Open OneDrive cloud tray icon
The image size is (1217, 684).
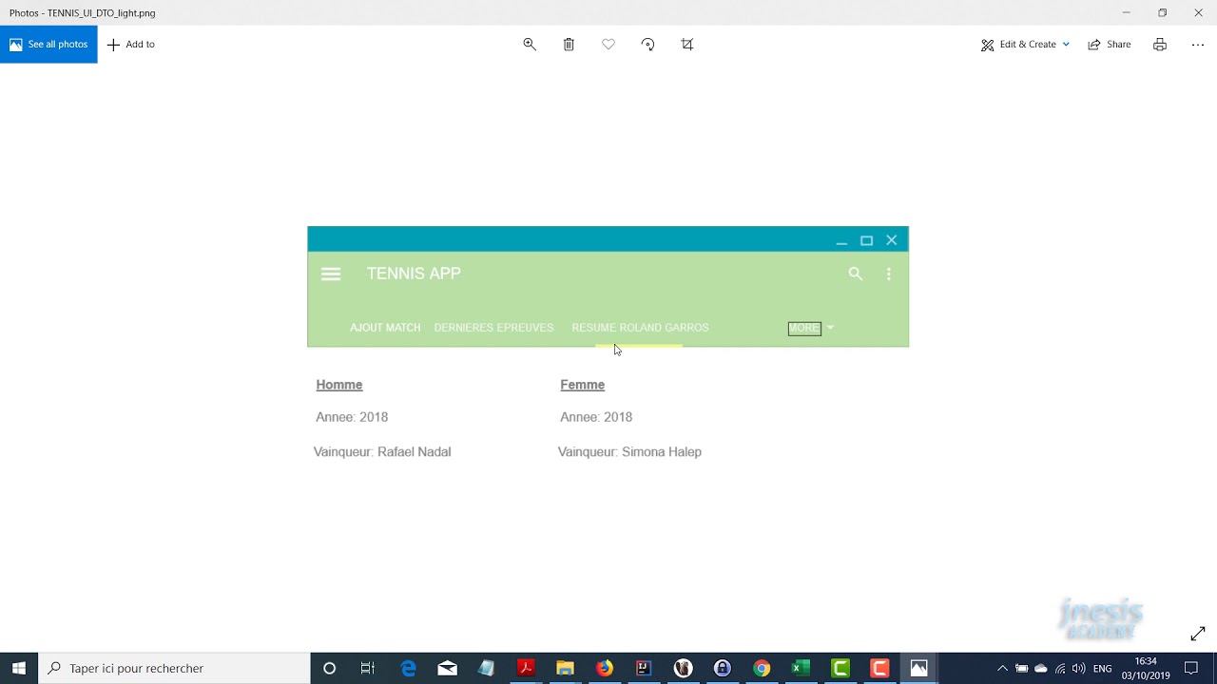click(x=1041, y=669)
